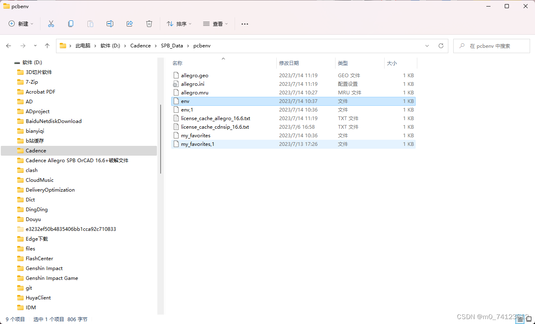Click the navigation pane vertical scrollbar
The image size is (535, 324).
pos(160,139)
